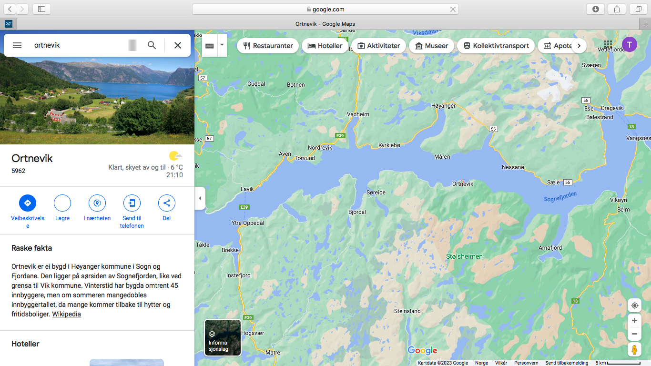Select the Restauranter category chip
The height and width of the screenshot is (366, 651).
coord(268,46)
